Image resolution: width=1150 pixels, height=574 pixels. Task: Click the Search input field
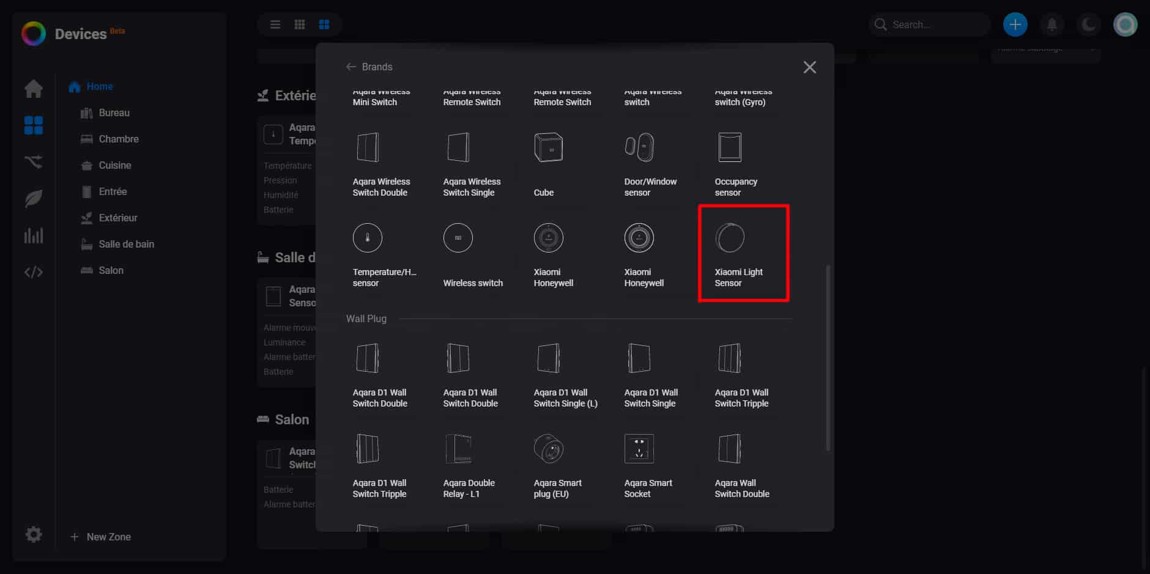(930, 24)
